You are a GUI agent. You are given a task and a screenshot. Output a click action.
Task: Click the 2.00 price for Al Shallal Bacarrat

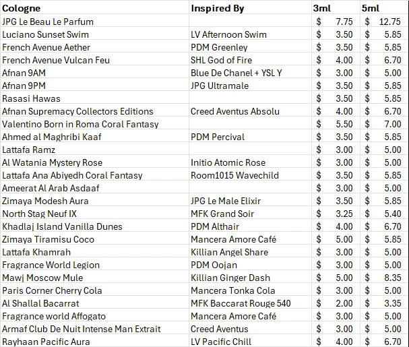(336, 303)
